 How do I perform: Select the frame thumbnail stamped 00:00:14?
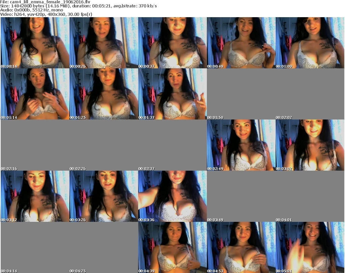[35, 43]
